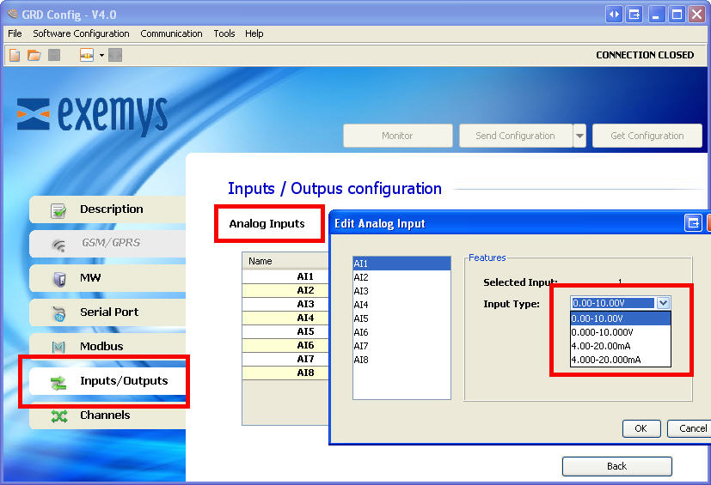This screenshot has width=711, height=485.
Task: Click the Back button
Action: pyautogui.click(x=616, y=466)
